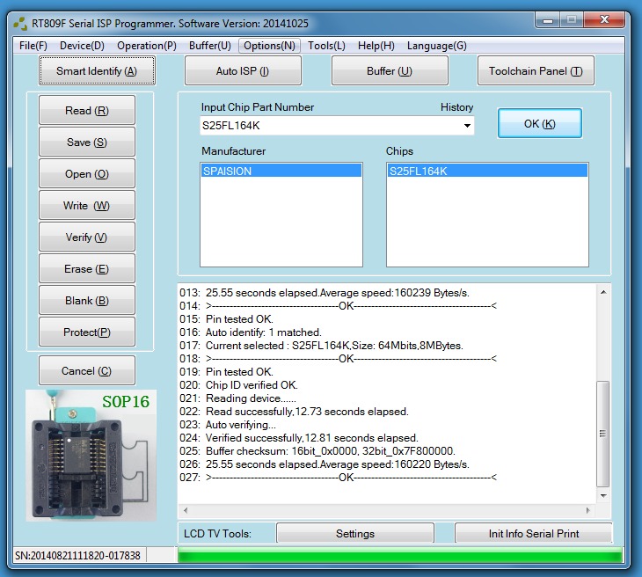Expand the chip part number History dropdown
Image resolution: width=642 pixels, height=577 pixels.
467,126
